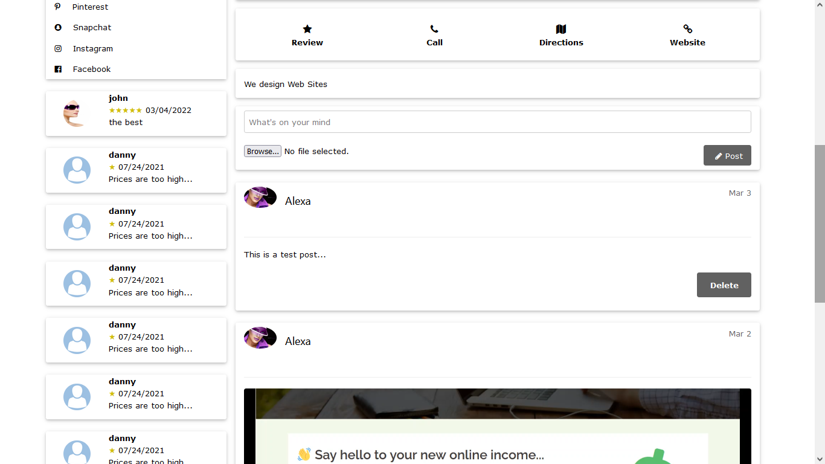Click john's five-star rating

pos(126,110)
